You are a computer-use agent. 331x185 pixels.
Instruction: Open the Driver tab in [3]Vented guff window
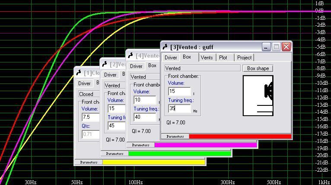[x=171, y=57]
